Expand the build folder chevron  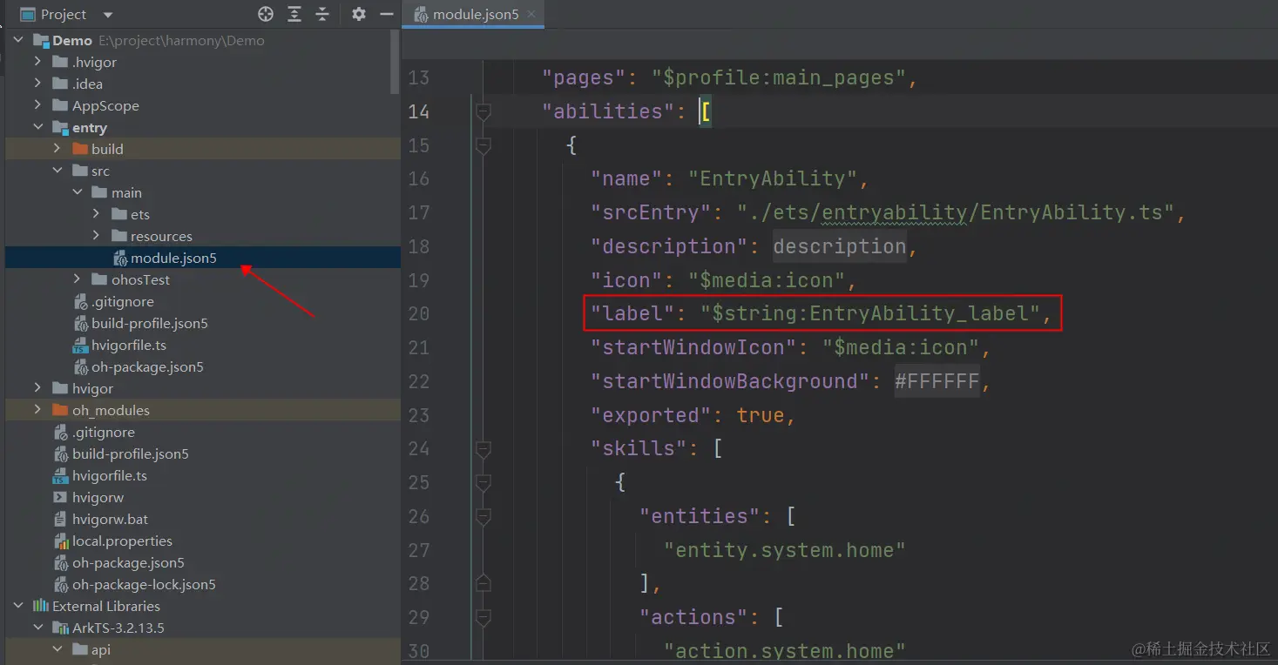(x=57, y=149)
